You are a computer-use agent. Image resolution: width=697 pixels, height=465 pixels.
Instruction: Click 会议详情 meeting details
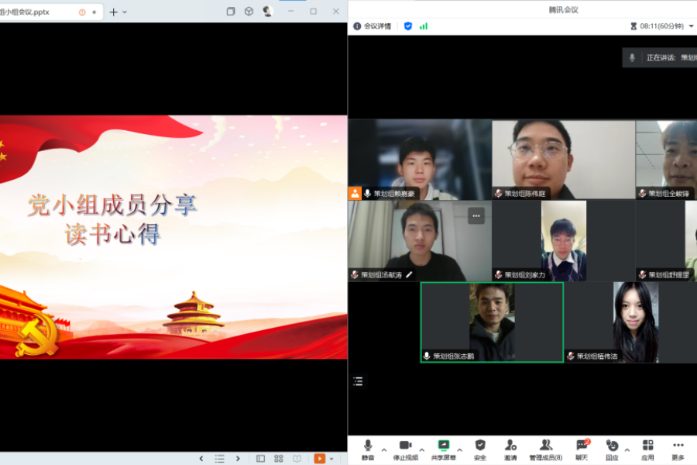(373, 26)
